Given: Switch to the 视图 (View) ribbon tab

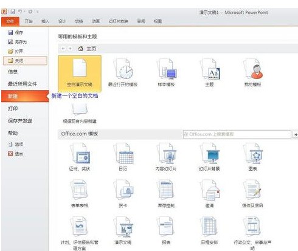Looking at the screenshot, I should coord(158,21).
